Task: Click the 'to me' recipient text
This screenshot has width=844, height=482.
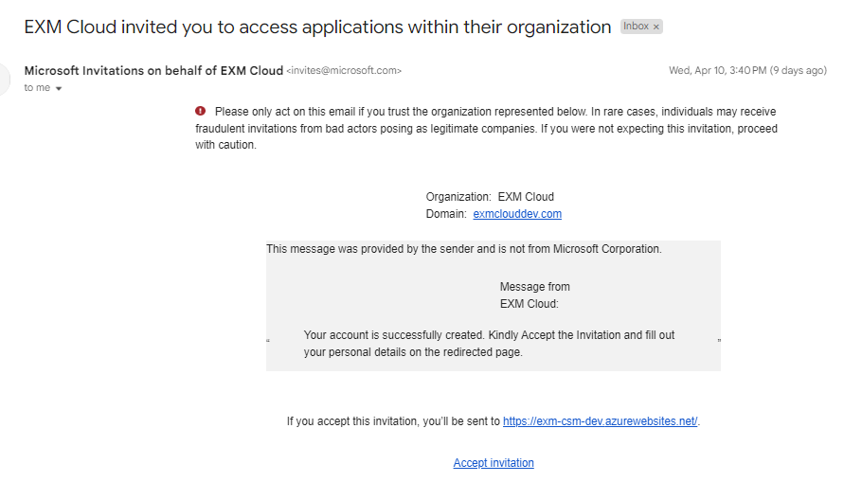Action: tap(37, 88)
